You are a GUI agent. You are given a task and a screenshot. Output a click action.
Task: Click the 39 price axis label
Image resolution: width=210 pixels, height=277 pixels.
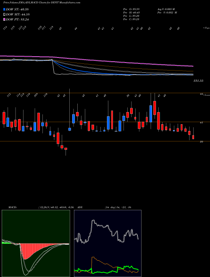click(201, 142)
